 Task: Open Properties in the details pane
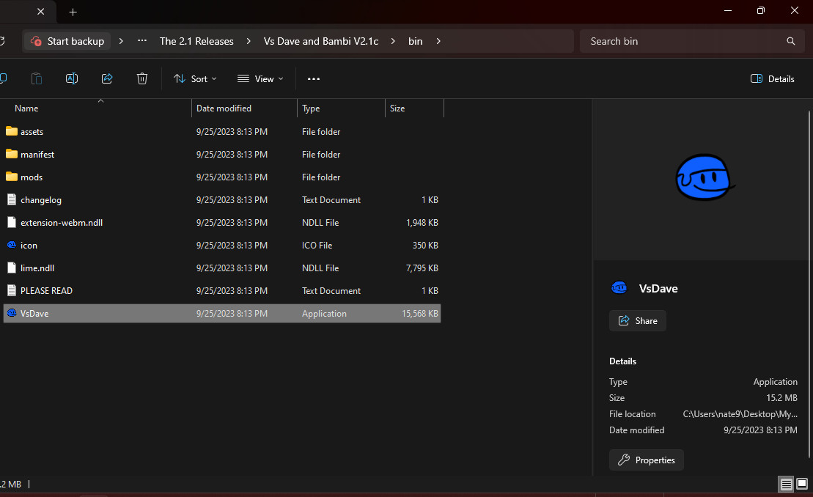(646, 460)
